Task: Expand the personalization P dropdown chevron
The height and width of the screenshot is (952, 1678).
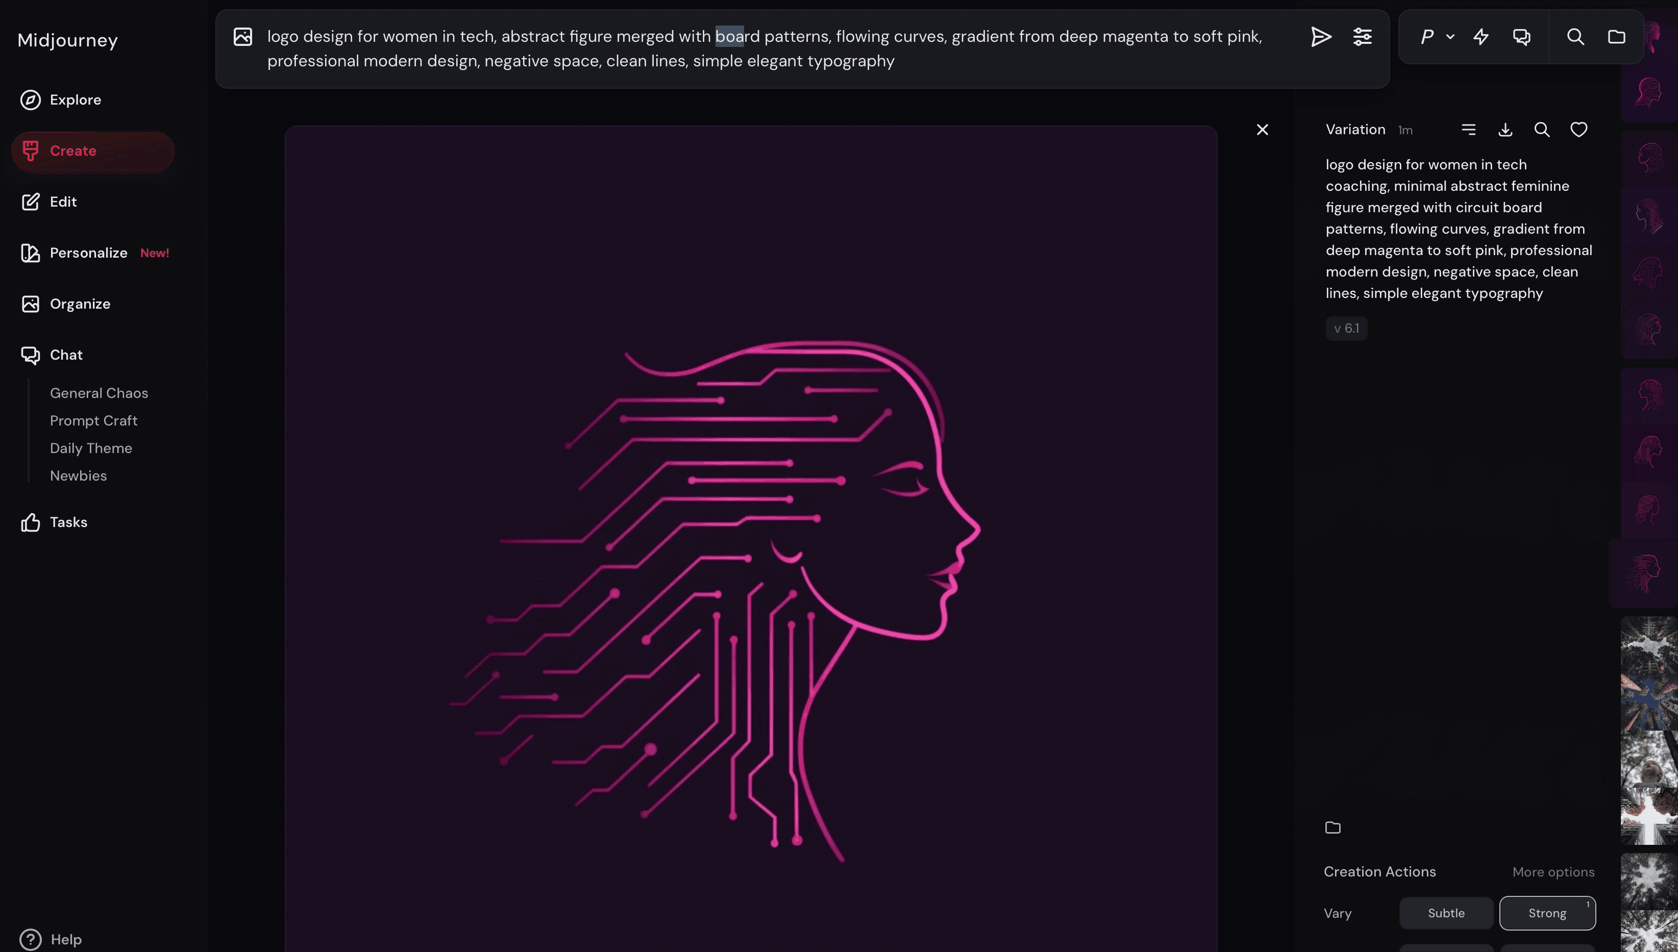Action: tap(1450, 37)
